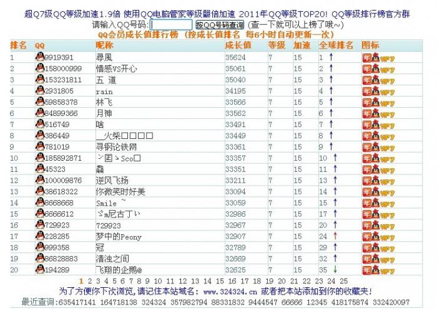Click penguin icon beside 158000999
Screen dimensions: 437x309
[40, 67]
